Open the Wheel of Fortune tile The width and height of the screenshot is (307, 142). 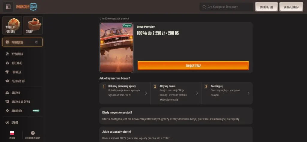pos(12,25)
